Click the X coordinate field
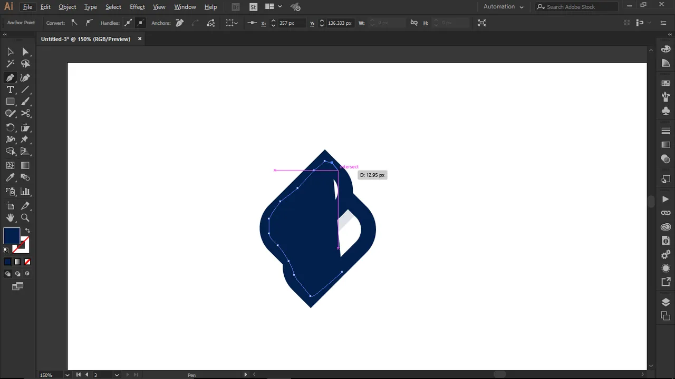675x379 pixels. 293,23
